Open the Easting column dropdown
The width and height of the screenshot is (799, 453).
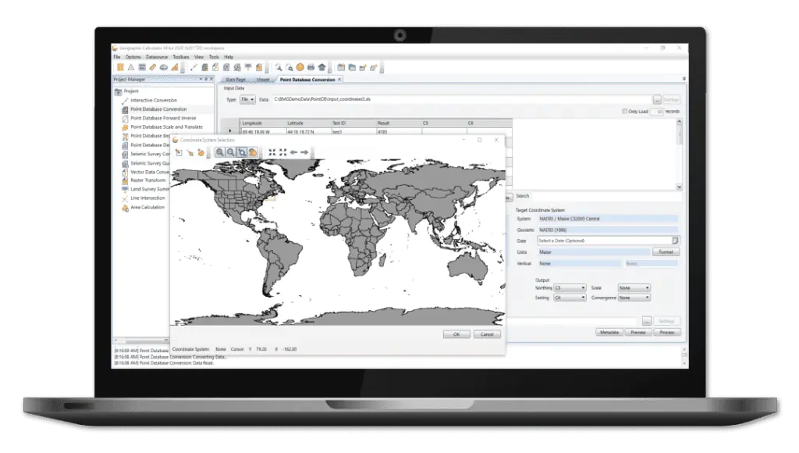click(570, 298)
